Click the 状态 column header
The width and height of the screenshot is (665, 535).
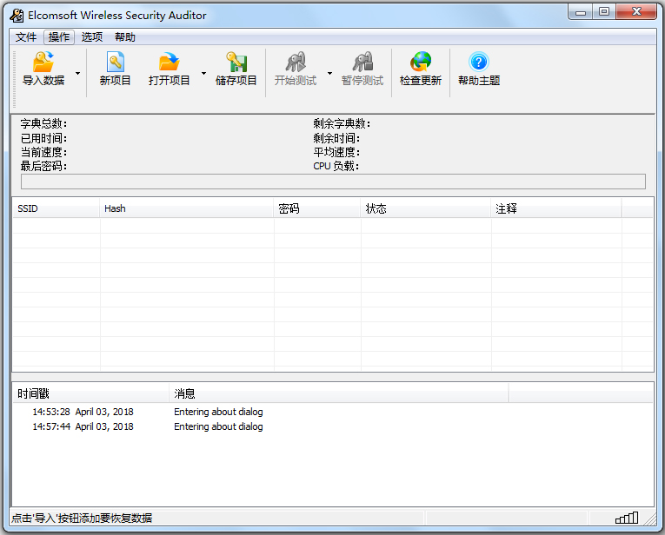point(426,208)
